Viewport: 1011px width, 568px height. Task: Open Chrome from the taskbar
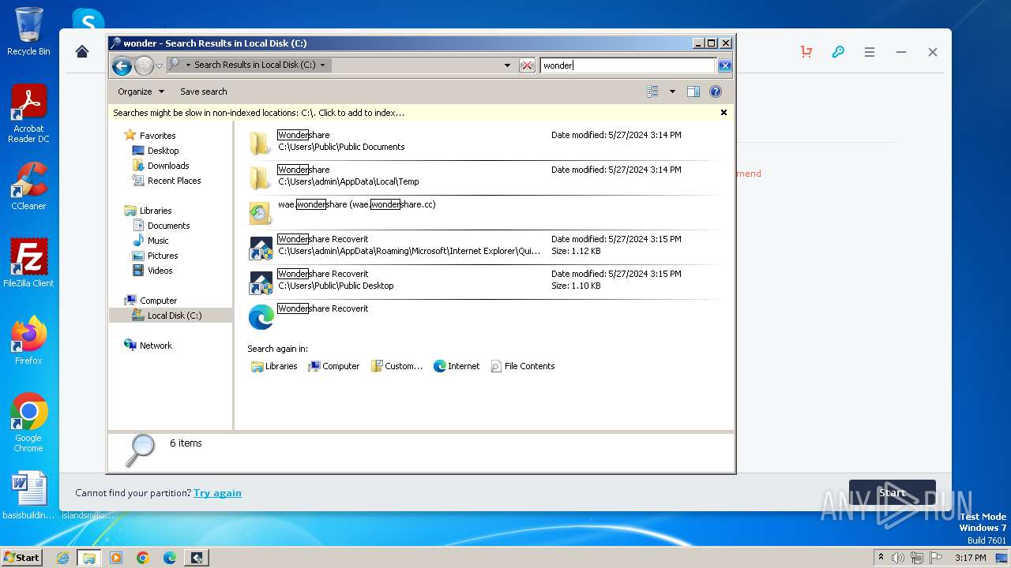tap(143, 558)
